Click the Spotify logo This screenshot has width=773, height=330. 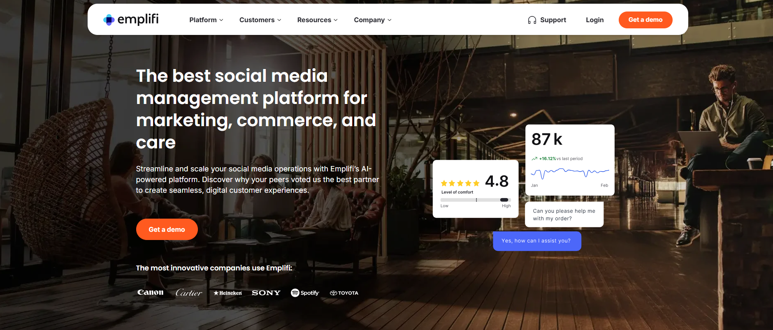tap(305, 293)
